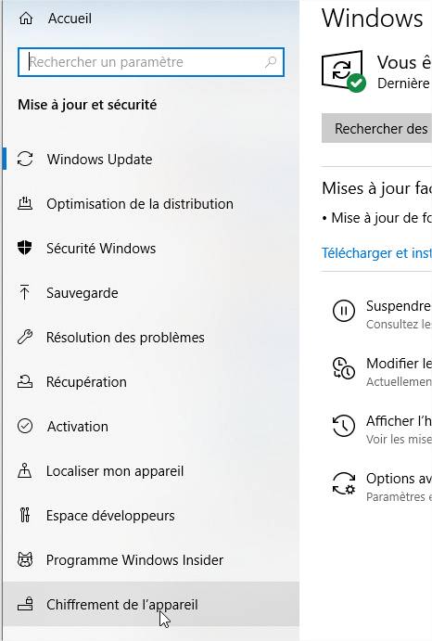
Task: Click the Sauvegarde upload arrow icon
Action: 24,292
